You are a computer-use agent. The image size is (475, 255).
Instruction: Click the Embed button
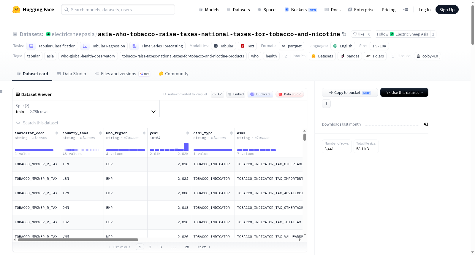236,94
